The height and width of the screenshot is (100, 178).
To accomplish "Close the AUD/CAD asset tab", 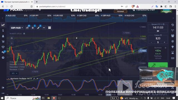I will point(125,16).
